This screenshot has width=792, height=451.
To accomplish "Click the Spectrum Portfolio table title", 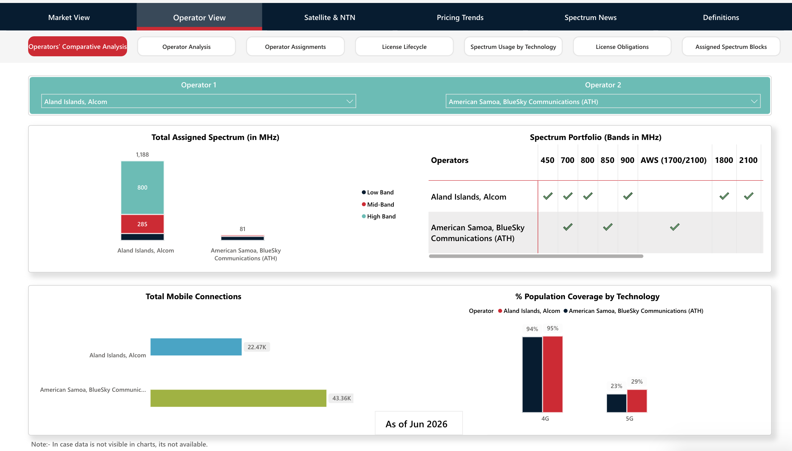I will click(x=596, y=137).
